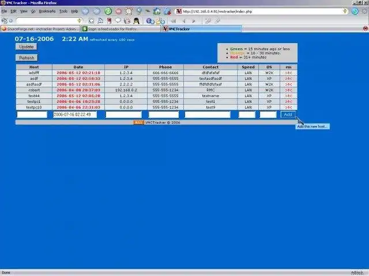This screenshot has height=276, width=369.
Task: Click the Update button
Action: [x=27, y=47]
